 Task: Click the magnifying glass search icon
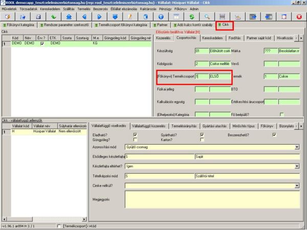(x=207, y=17)
